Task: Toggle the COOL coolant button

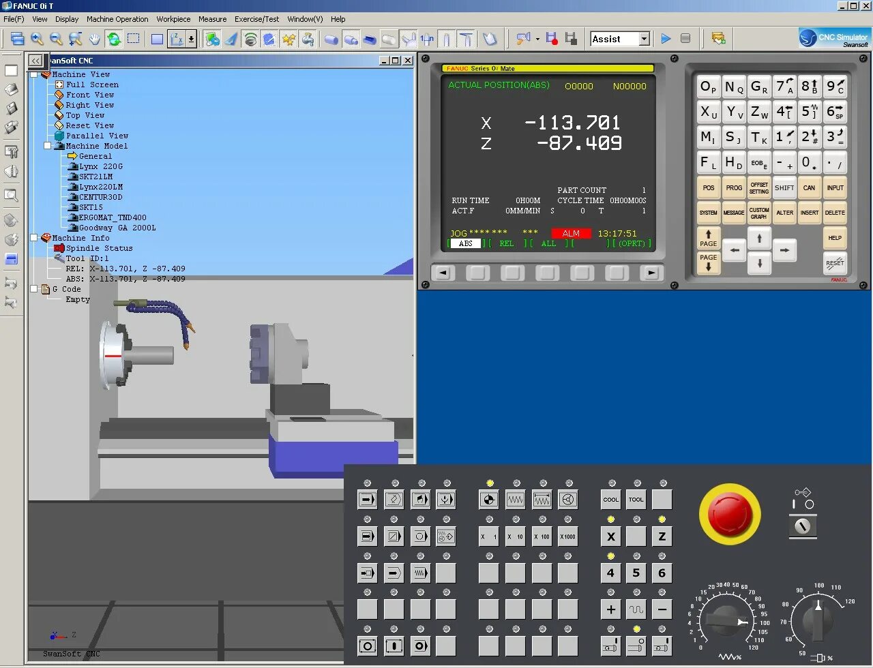Action: [x=611, y=500]
